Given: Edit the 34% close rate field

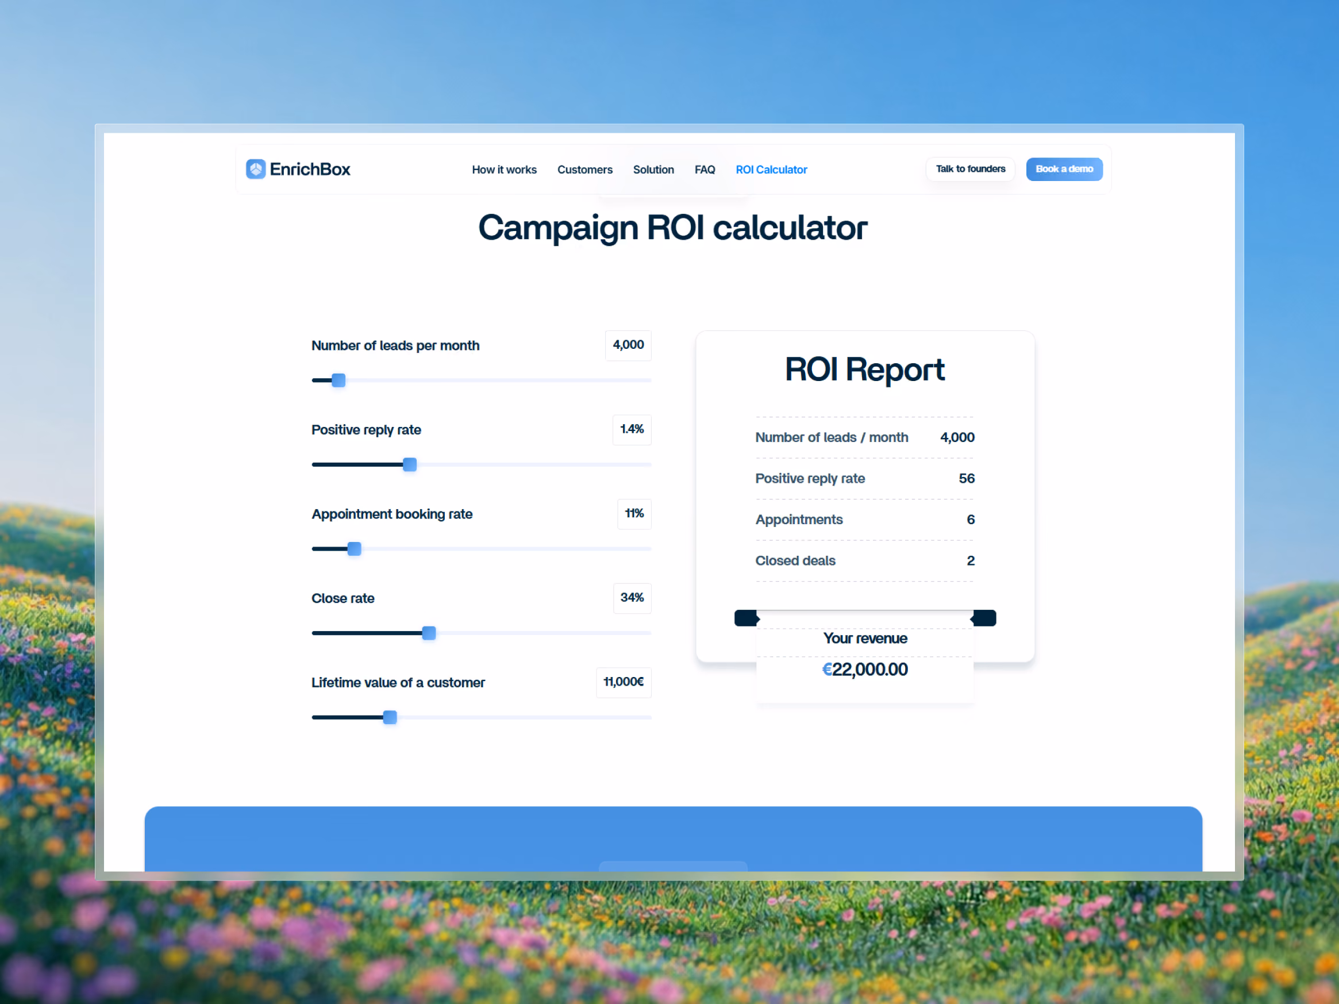Looking at the screenshot, I should coord(632,597).
